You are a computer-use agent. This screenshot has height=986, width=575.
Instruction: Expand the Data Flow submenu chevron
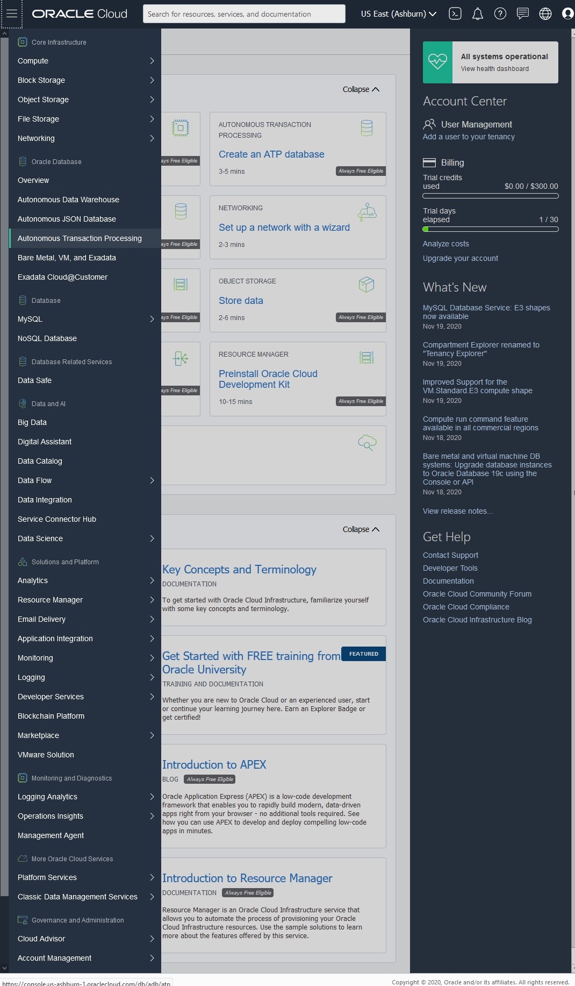coord(152,480)
